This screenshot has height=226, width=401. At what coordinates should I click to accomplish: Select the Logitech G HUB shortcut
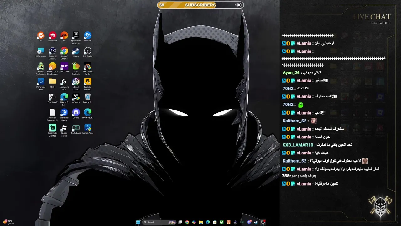64,84
